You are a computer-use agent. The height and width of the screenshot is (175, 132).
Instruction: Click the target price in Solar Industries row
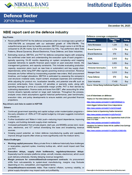[x=115, y=82]
